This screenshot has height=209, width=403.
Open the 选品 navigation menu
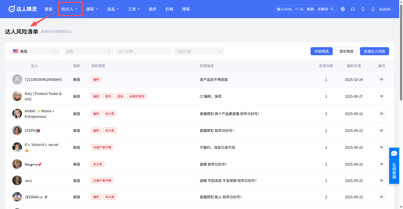(x=113, y=9)
